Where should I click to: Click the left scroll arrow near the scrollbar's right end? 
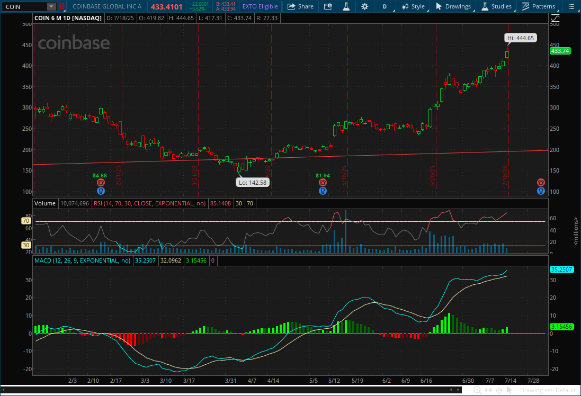click(x=451, y=390)
